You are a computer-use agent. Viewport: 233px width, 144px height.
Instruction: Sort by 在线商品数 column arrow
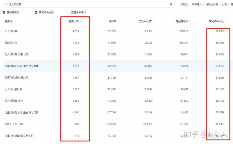(190, 22)
